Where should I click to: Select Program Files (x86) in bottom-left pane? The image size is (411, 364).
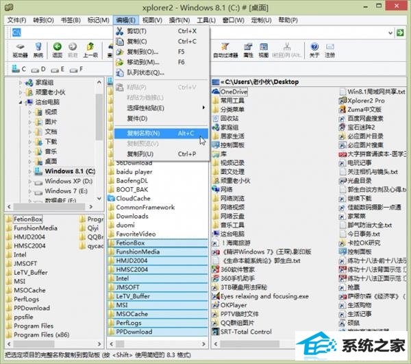(41, 335)
